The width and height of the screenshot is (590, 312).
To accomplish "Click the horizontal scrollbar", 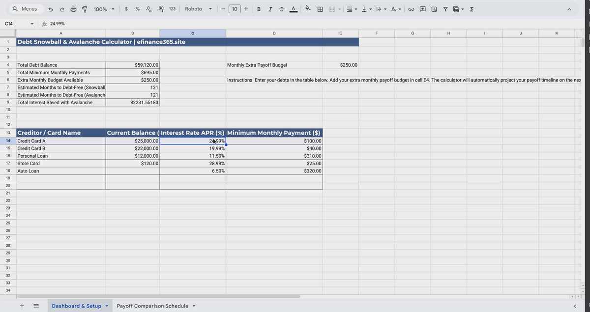I will (158, 296).
